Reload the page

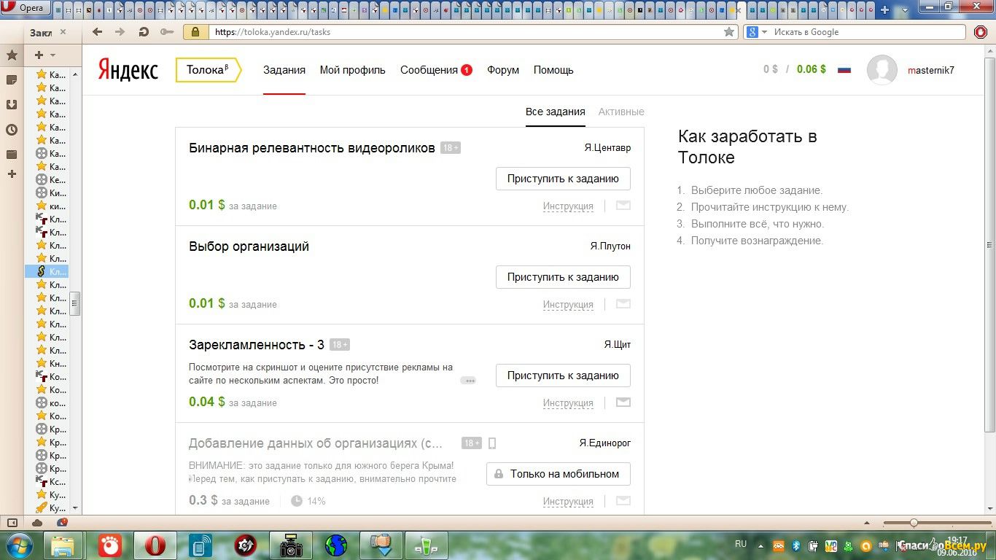[144, 32]
